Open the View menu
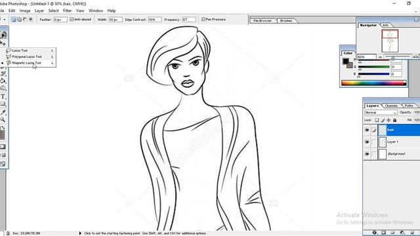The image size is (420, 236). pos(80,10)
